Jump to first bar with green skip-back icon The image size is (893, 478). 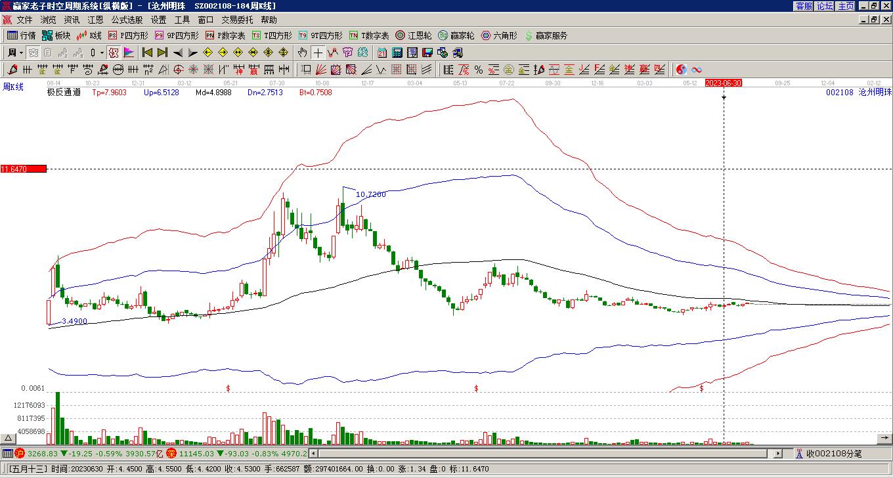[x=147, y=53]
